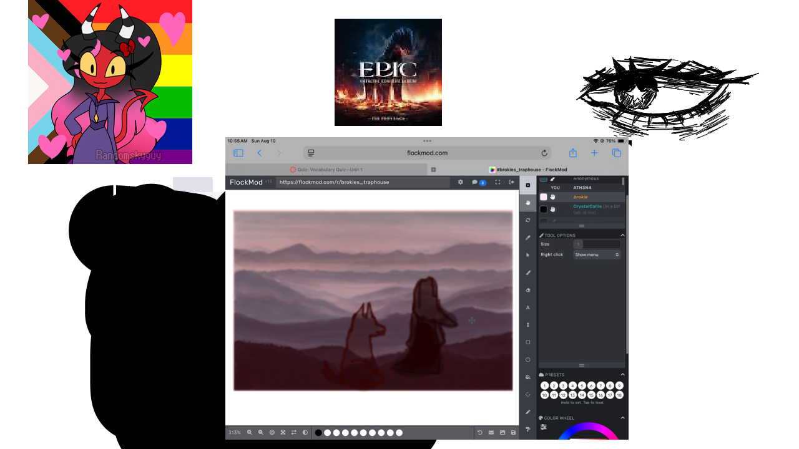799x449 pixels.
Task: Select the brush tool
Action: [528, 273]
